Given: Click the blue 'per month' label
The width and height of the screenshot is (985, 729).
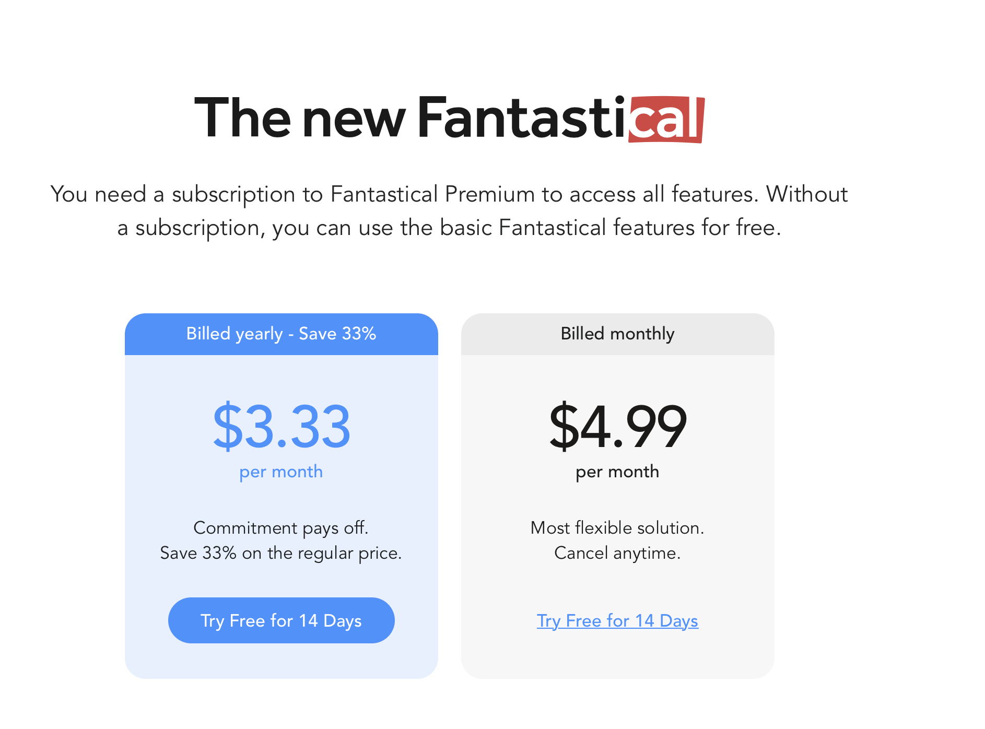Looking at the screenshot, I should [x=281, y=472].
